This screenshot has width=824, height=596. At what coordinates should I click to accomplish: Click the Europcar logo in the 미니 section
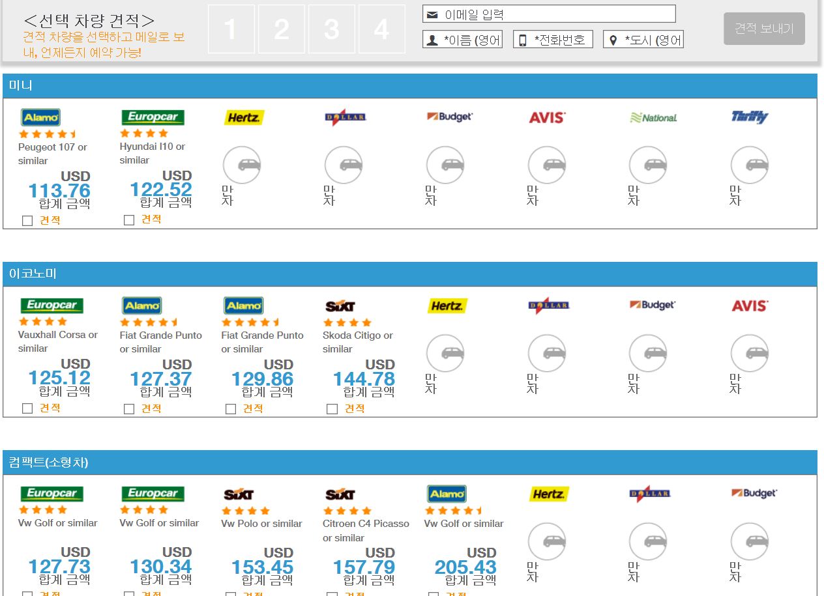[153, 117]
